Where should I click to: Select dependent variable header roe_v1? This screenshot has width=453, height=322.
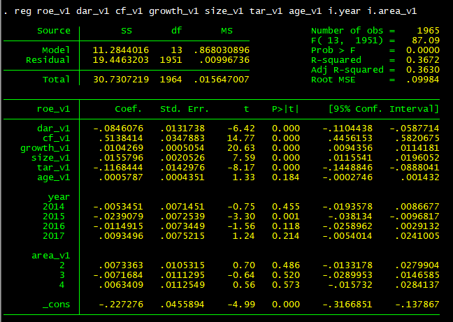pyautogui.click(x=53, y=109)
